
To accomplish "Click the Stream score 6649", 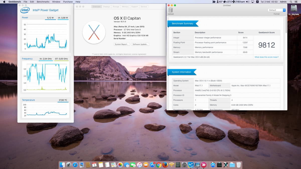I will [245, 52].
